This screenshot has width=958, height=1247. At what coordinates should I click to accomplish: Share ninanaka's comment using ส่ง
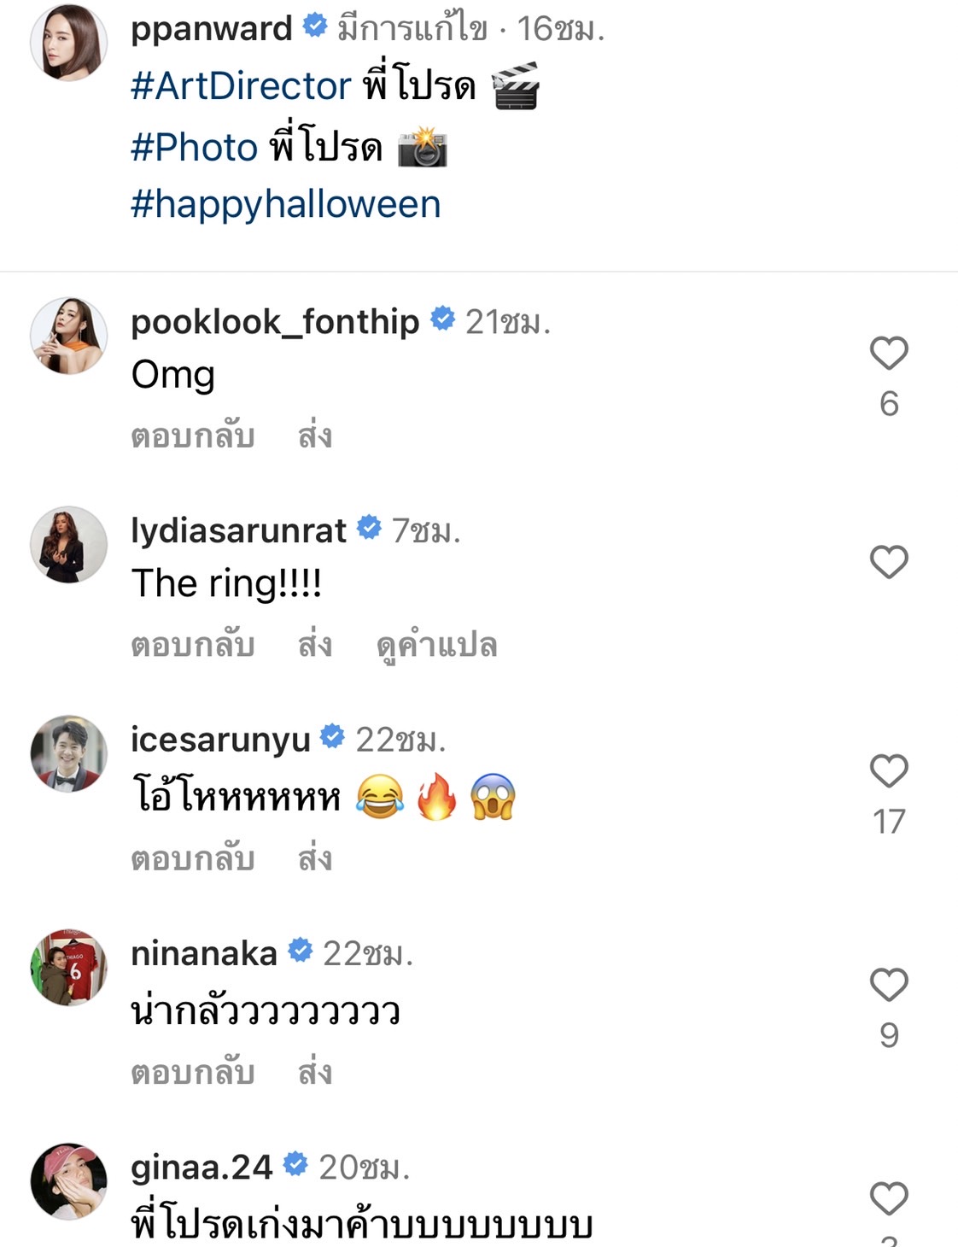click(314, 1073)
